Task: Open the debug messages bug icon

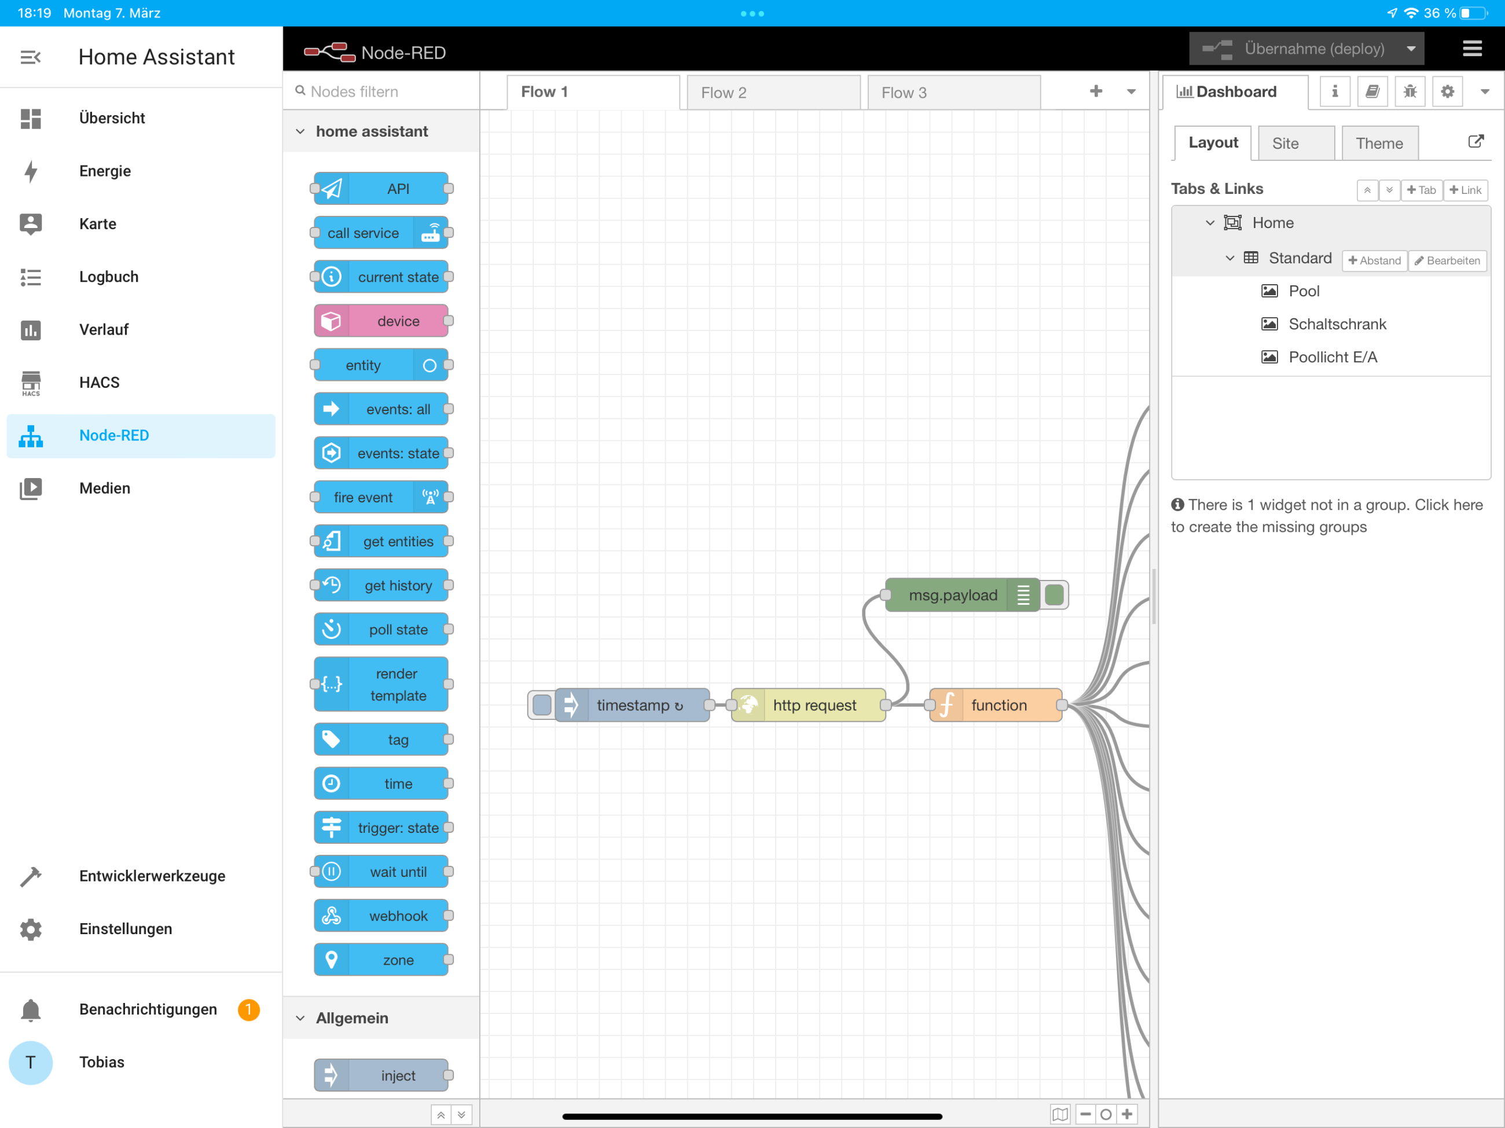Action: pyautogui.click(x=1409, y=92)
